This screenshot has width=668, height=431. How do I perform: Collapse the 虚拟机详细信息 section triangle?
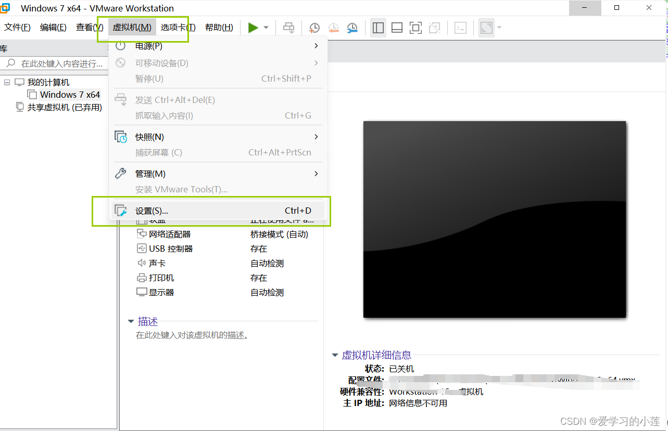(x=335, y=355)
